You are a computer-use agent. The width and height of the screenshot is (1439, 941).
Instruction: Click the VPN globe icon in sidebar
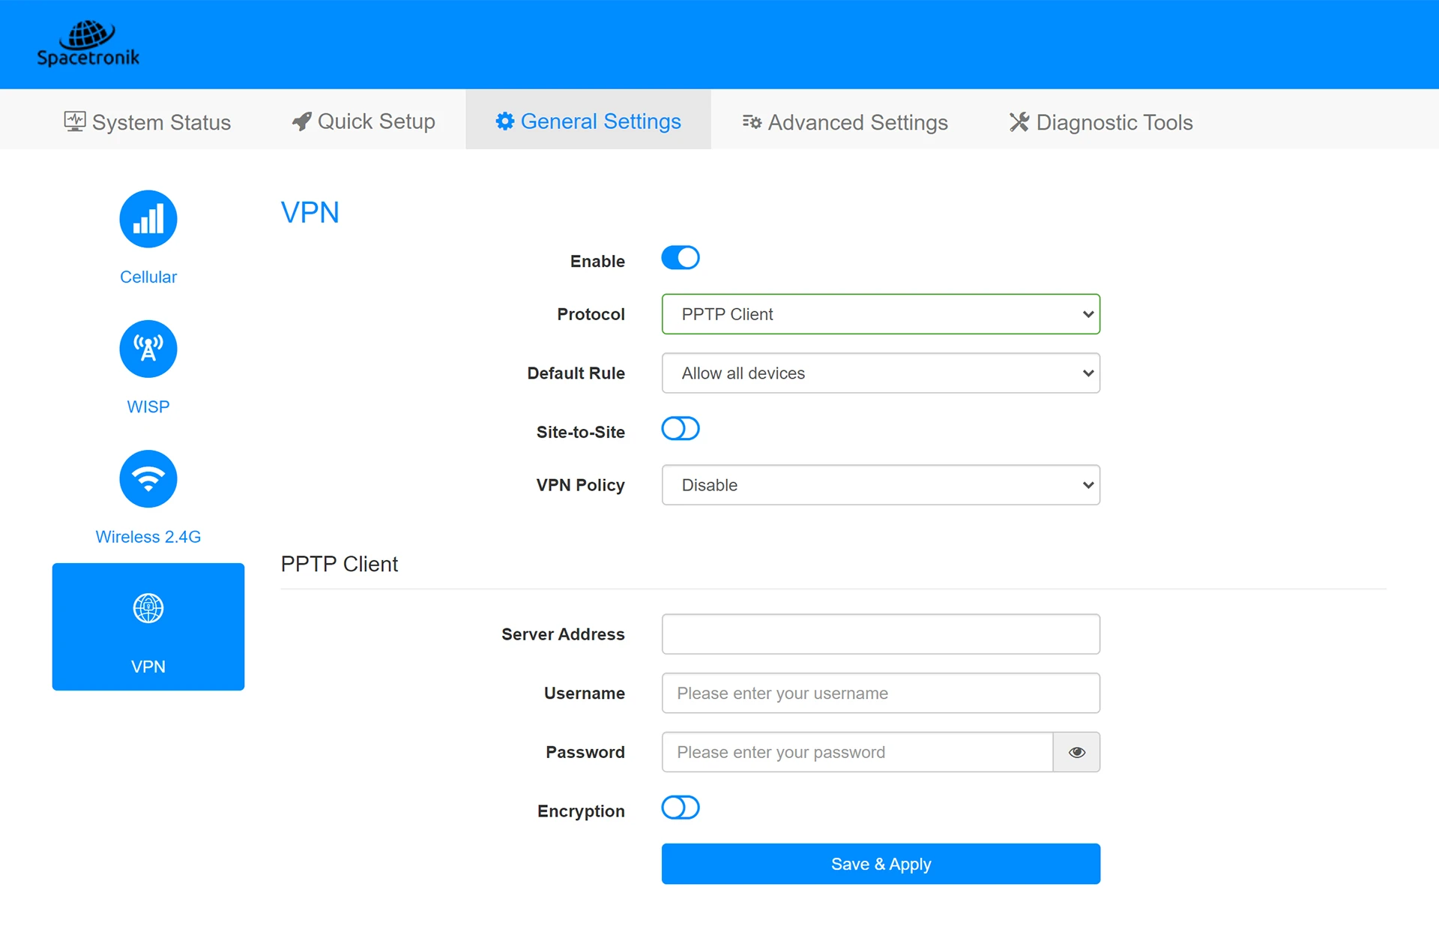[148, 608]
